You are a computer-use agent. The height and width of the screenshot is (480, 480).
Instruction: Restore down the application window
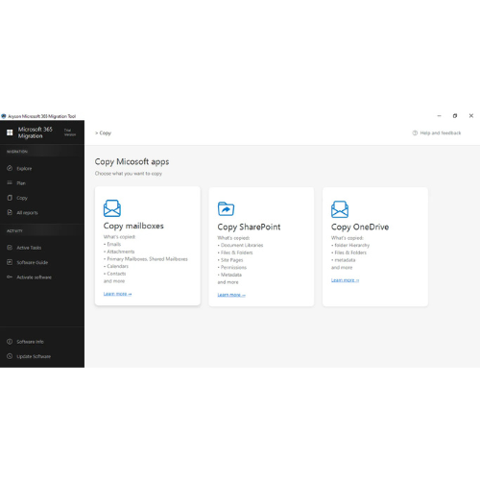click(455, 116)
